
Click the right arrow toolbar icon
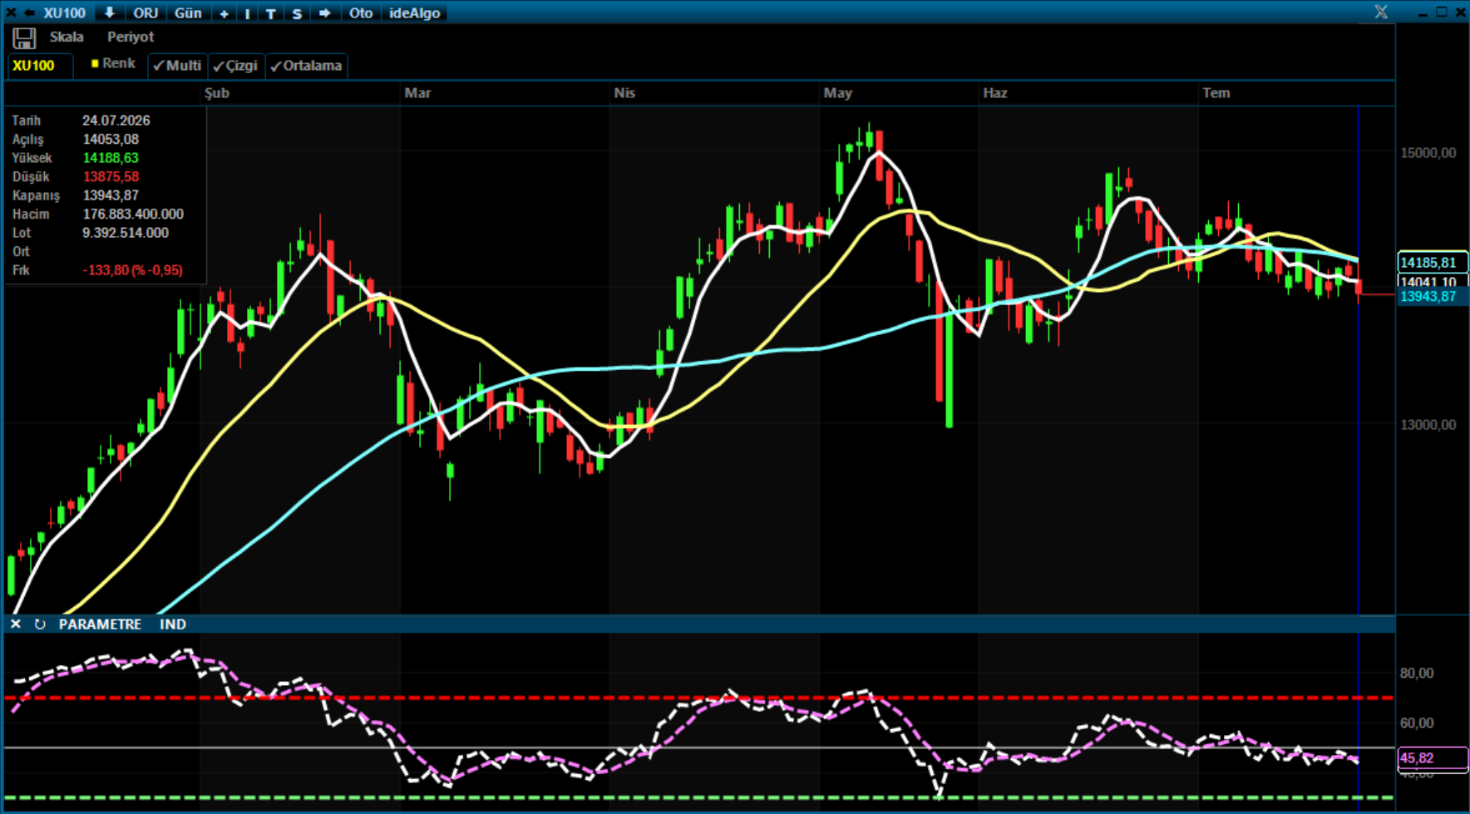click(324, 13)
